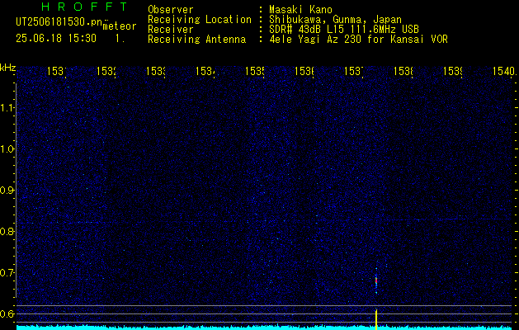Click the red meteor echo on the spectrogram
The width and height of the screenshot is (519, 330).
tap(376, 281)
